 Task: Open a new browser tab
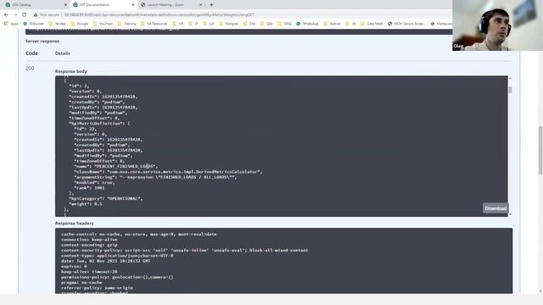(x=211, y=5)
